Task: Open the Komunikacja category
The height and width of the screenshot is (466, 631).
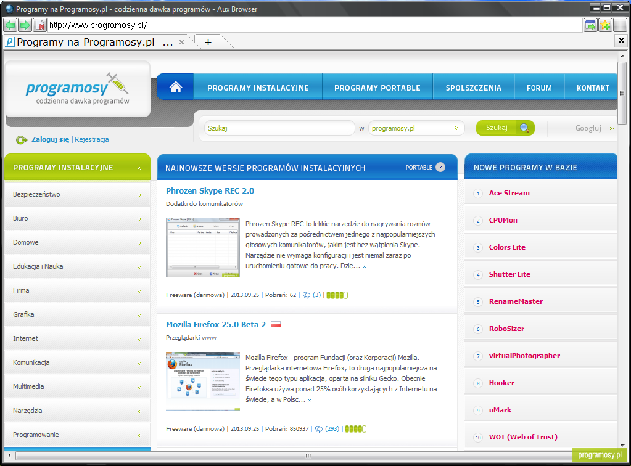Action: pyautogui.click(x=77, y=362)
